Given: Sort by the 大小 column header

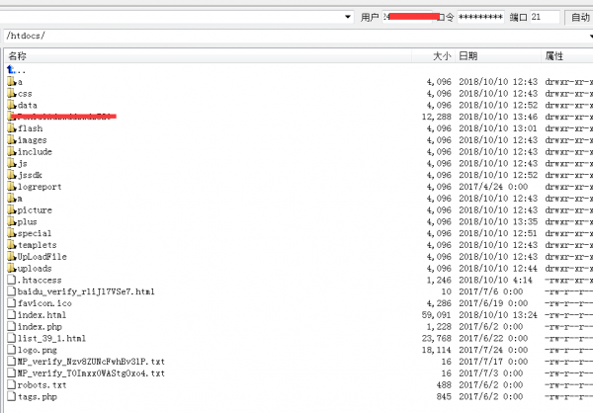Looking at the screenshot, I should point(442,56).
